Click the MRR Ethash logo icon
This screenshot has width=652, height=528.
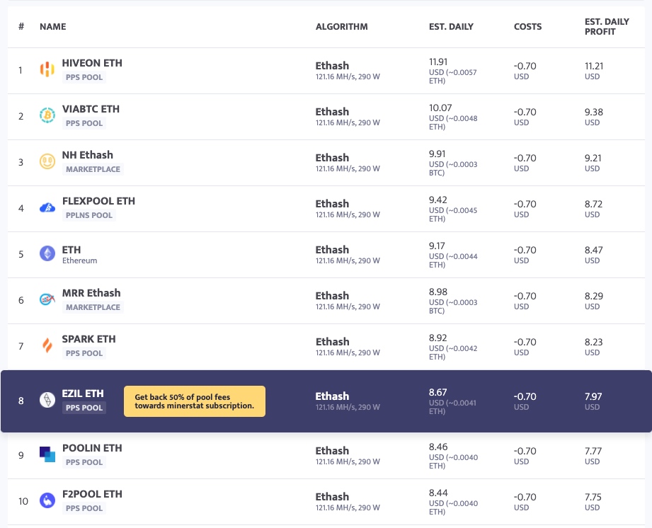point(47,299)
